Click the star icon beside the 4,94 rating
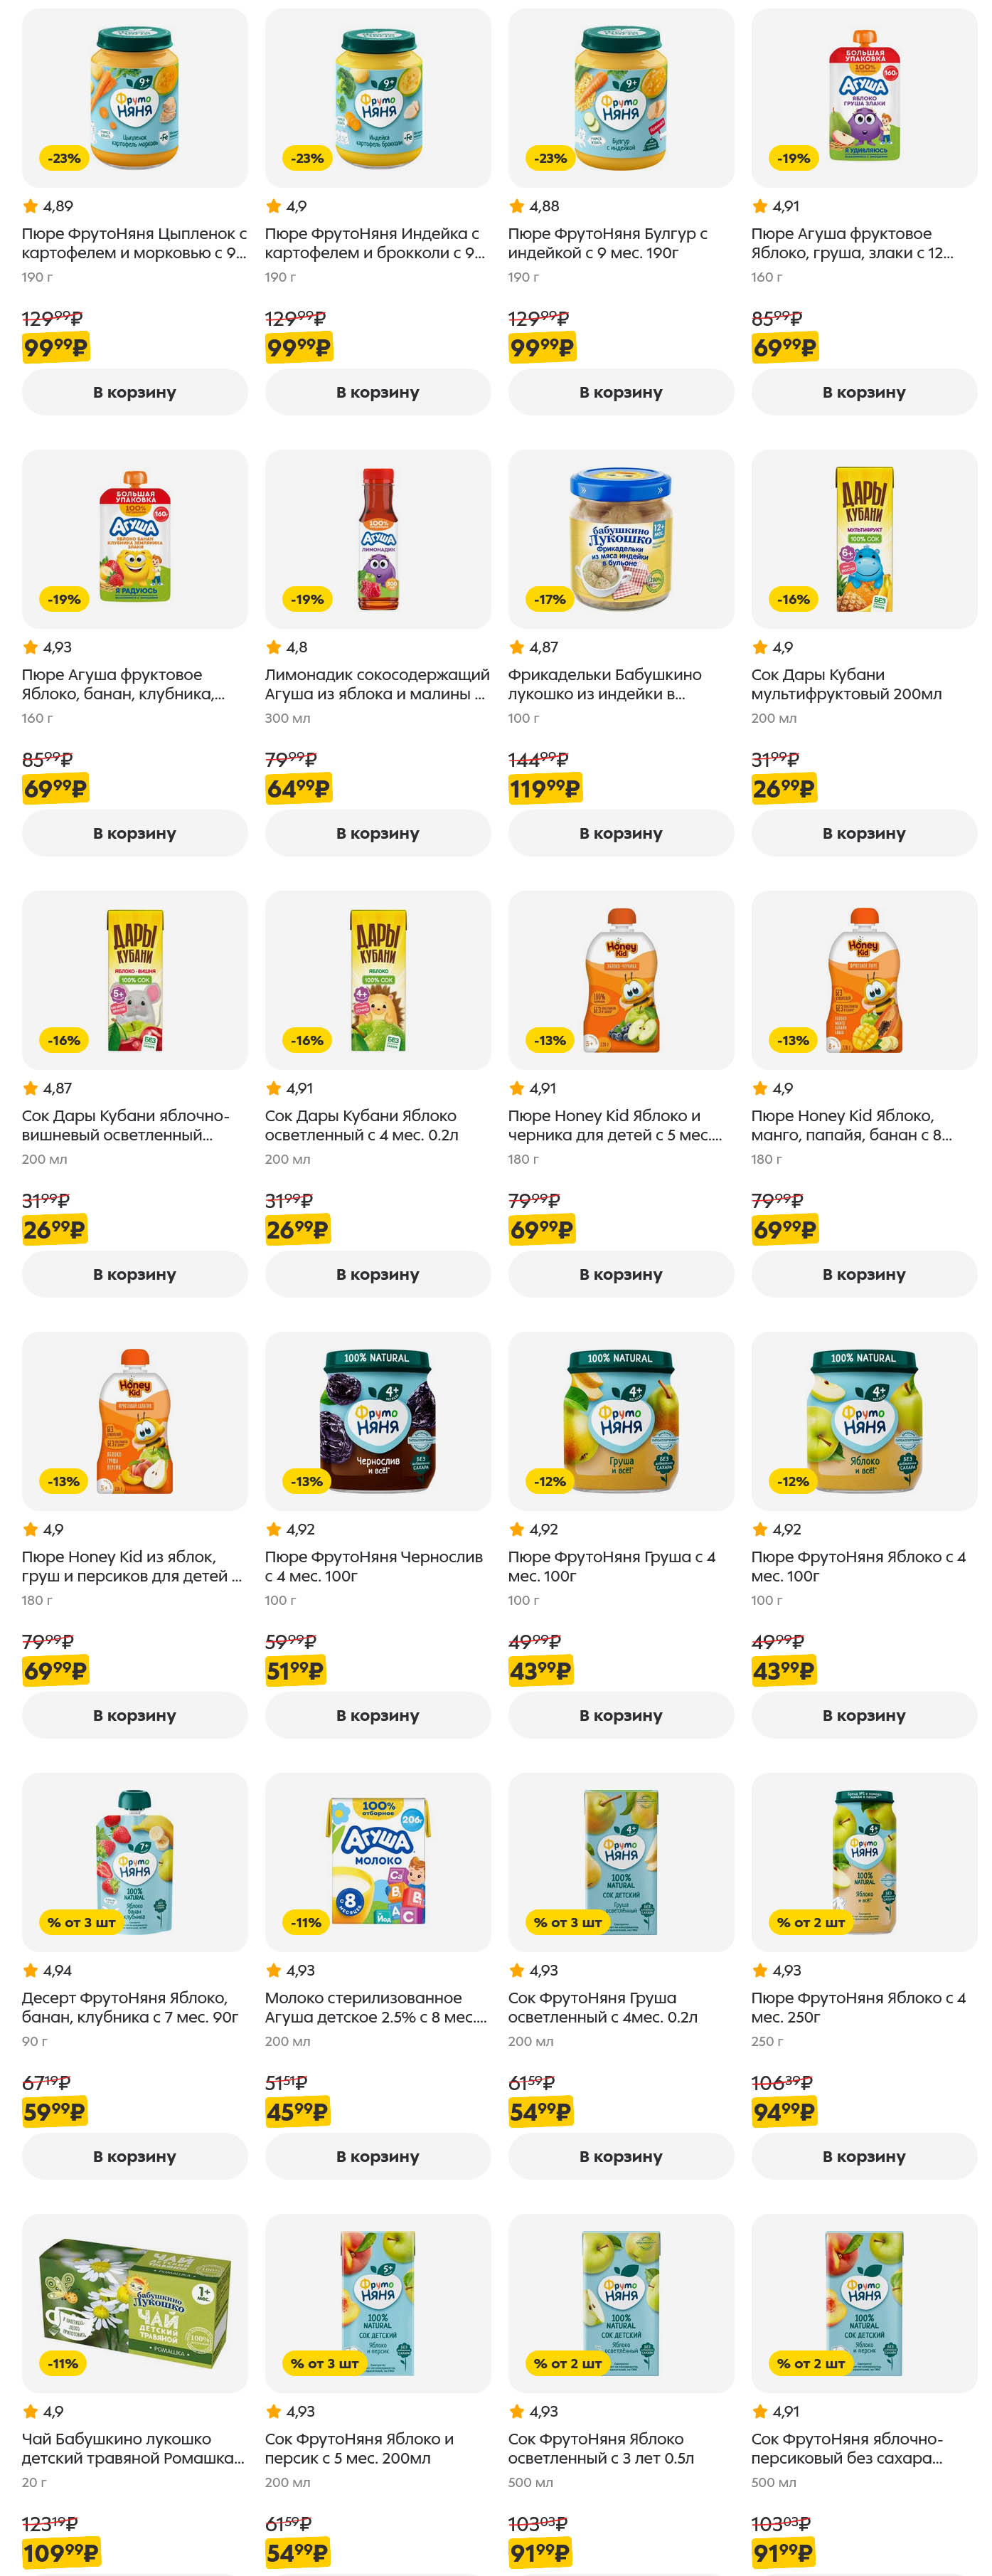 (x=30, y=1970)
